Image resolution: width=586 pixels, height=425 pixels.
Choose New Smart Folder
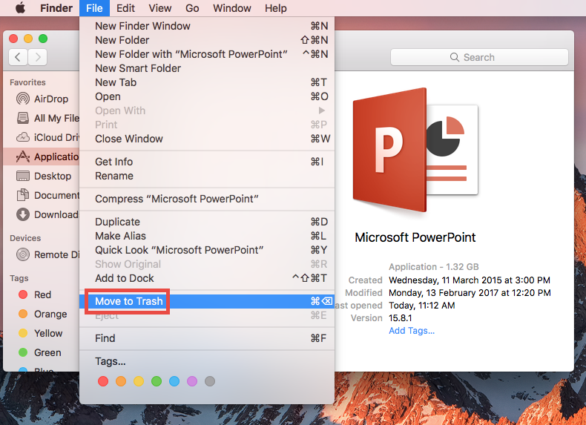(x=207, y=68)
